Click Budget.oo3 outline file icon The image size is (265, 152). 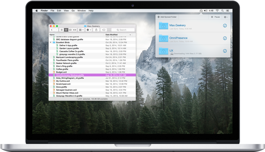[x=54, y=72]
